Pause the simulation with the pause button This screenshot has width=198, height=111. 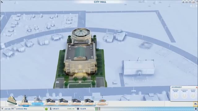(x=2, y=109)
